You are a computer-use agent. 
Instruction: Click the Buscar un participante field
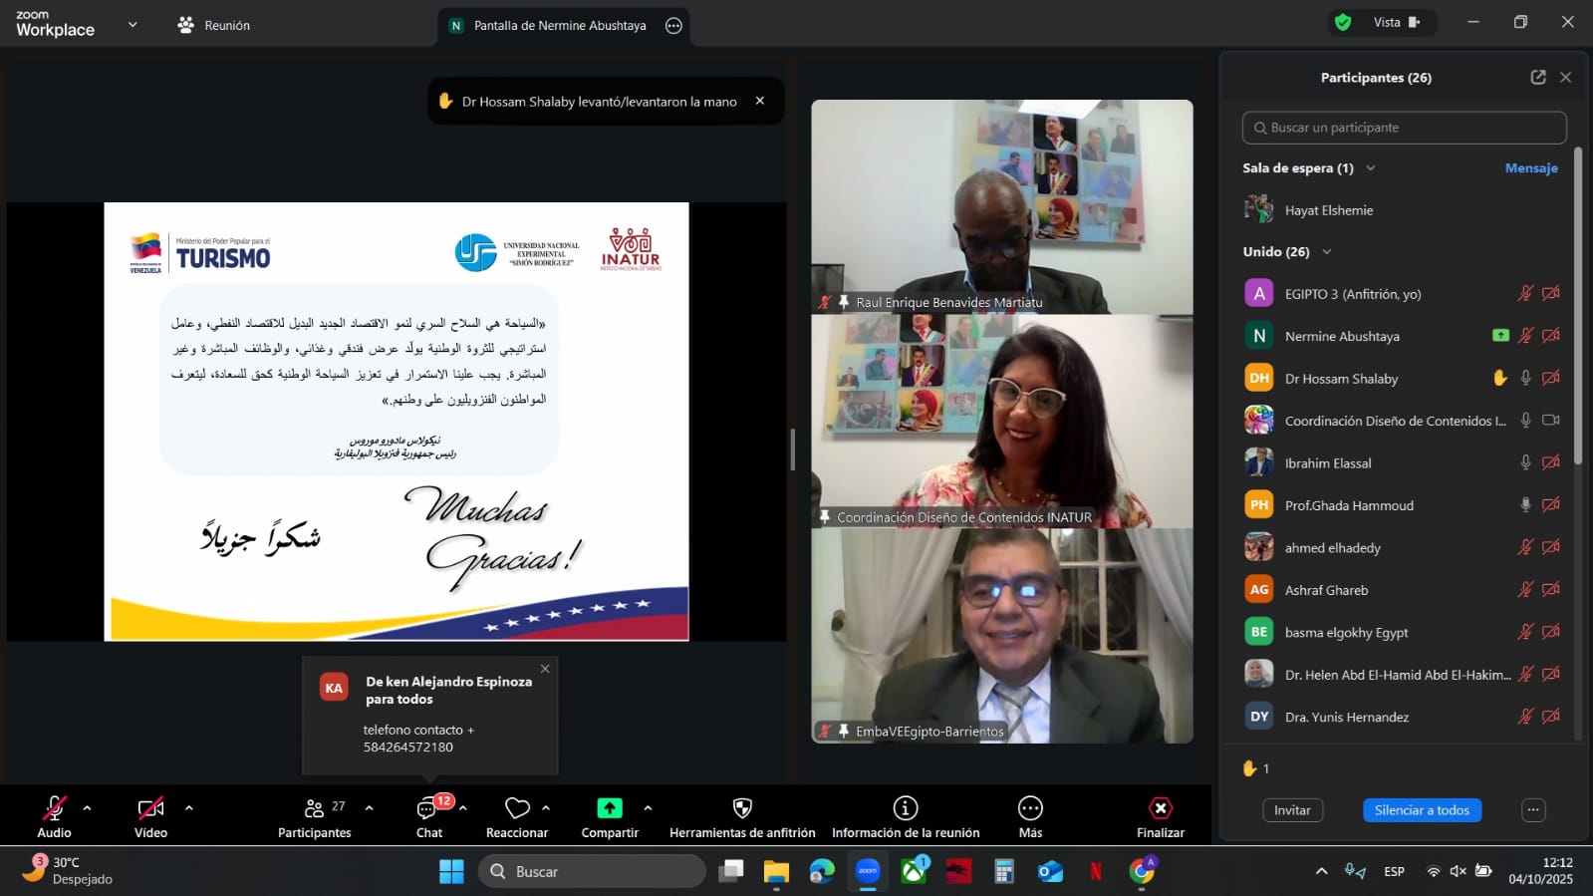point(1404,128)
